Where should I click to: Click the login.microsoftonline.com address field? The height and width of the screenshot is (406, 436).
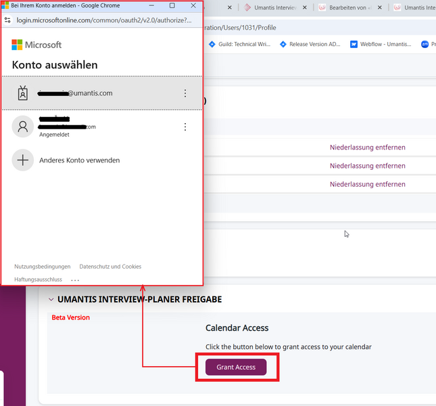pyautogui.click(x=104, y=20)
